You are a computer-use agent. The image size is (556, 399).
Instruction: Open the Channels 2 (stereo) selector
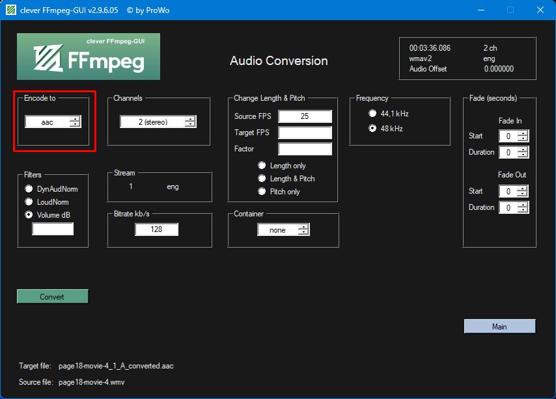[158, 122]
